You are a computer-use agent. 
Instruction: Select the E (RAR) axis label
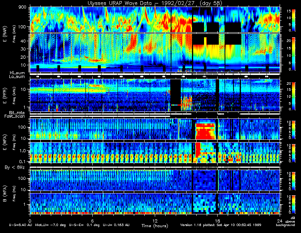click(x=5, y=34)
